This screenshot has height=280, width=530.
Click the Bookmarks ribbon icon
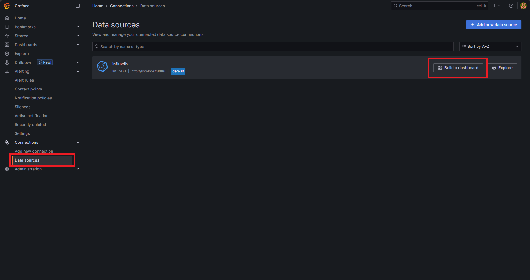click(7, 27)
